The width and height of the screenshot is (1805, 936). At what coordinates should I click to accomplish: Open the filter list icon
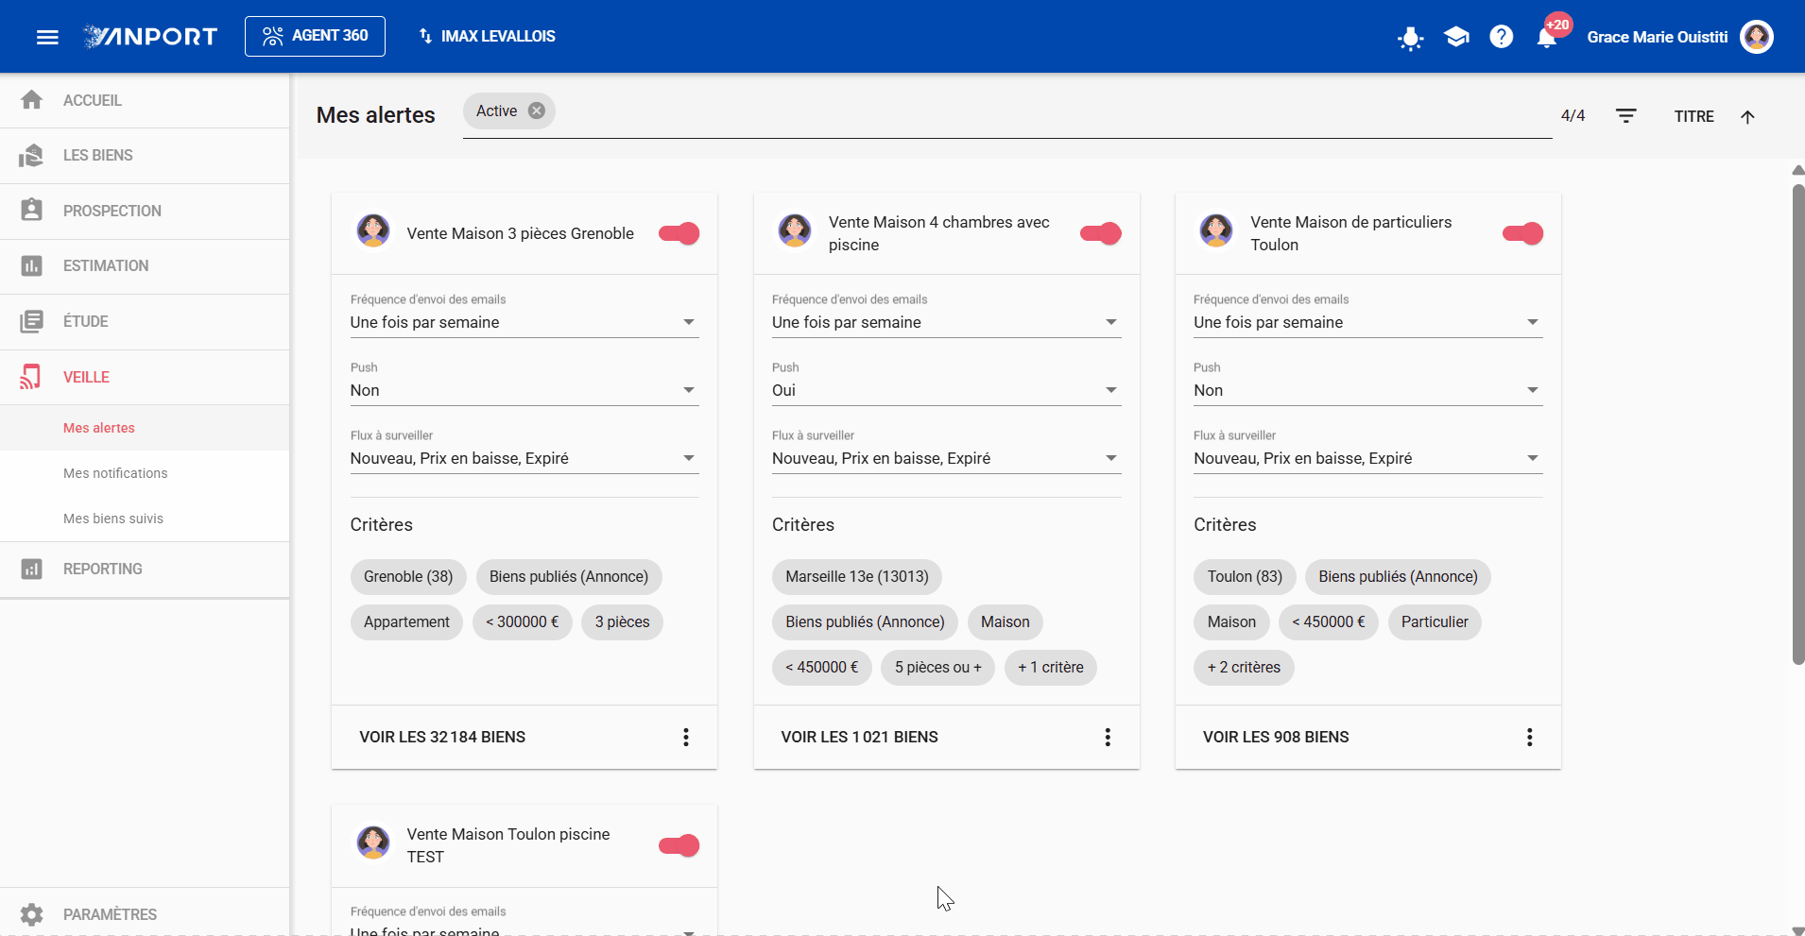tap(1625, 116)
